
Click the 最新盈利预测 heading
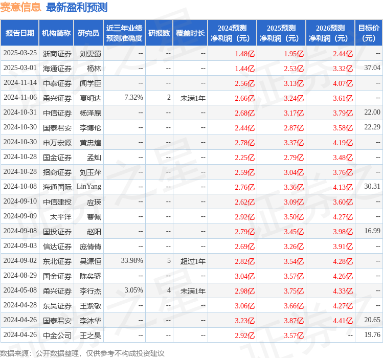(x=77, y=7)
